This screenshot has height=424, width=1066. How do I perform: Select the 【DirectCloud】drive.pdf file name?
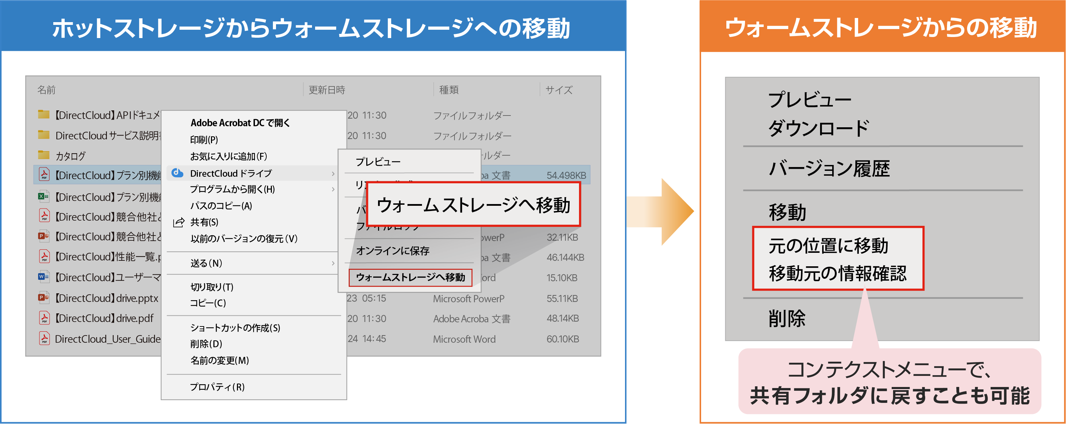[x=104, y=318]
